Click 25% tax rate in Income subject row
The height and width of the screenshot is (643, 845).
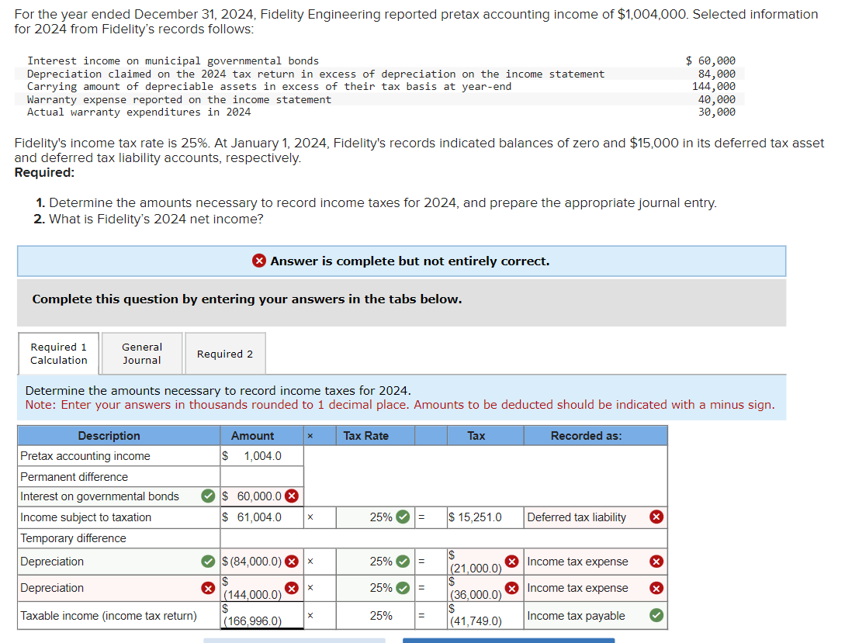380,517
